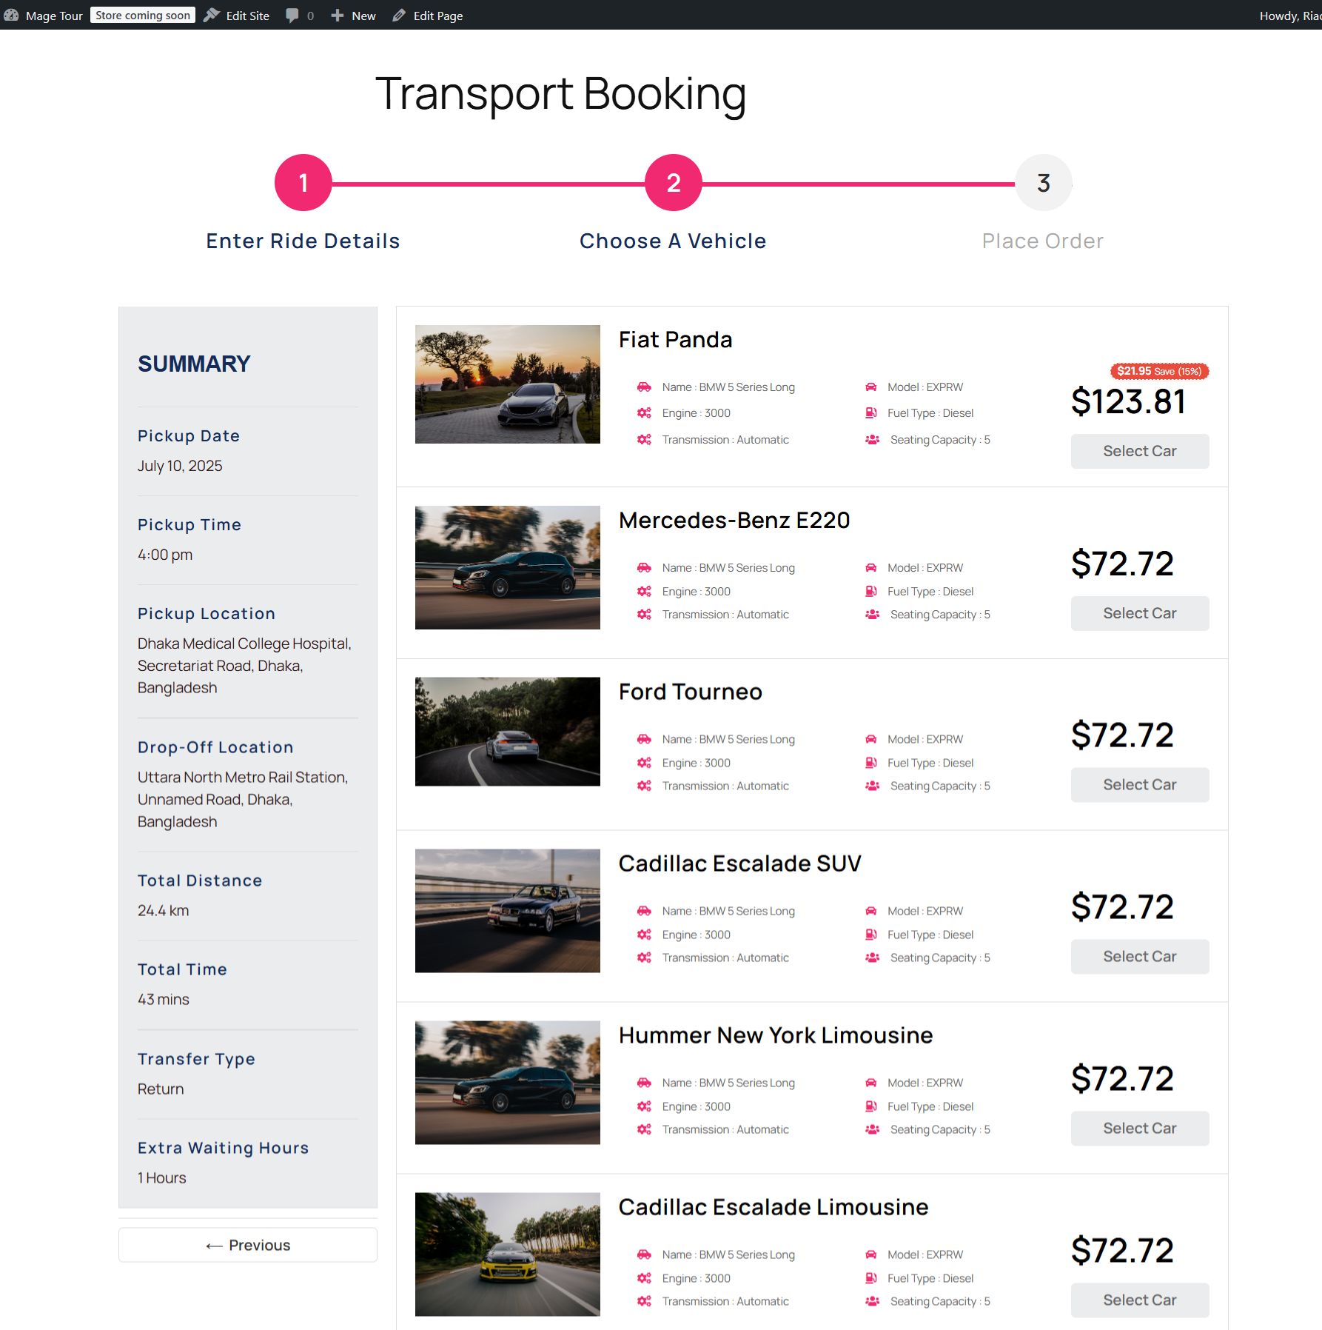
Task: Select Car for Hummer New York Limousine
Action: click(x=1140, y=1129)
